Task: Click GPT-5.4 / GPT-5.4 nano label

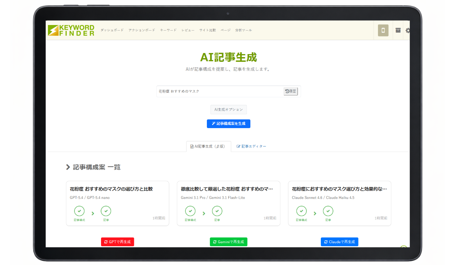Action: [x=90, y=198]
